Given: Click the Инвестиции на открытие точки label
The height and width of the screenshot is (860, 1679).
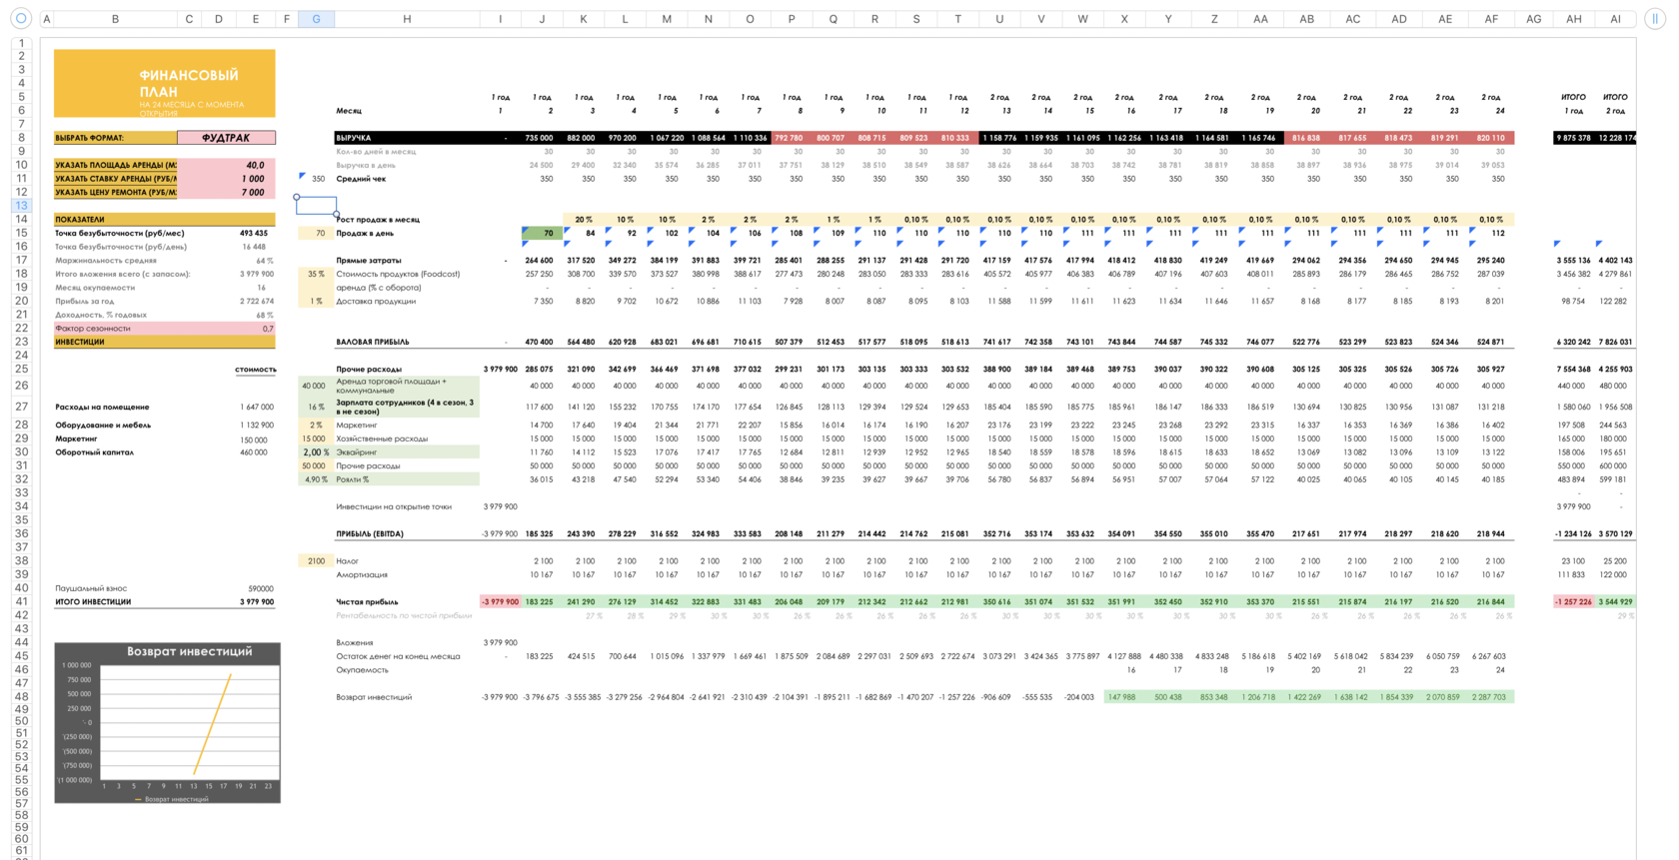Looking at the screenshot, I should (x=394, y=507).
